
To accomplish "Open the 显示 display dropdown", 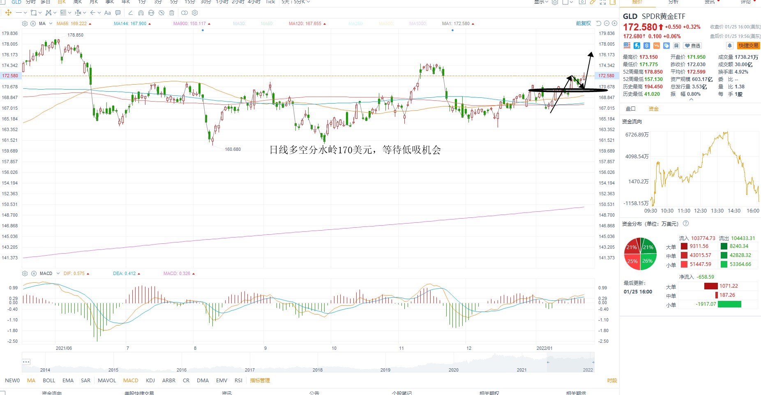I will 541,2.
